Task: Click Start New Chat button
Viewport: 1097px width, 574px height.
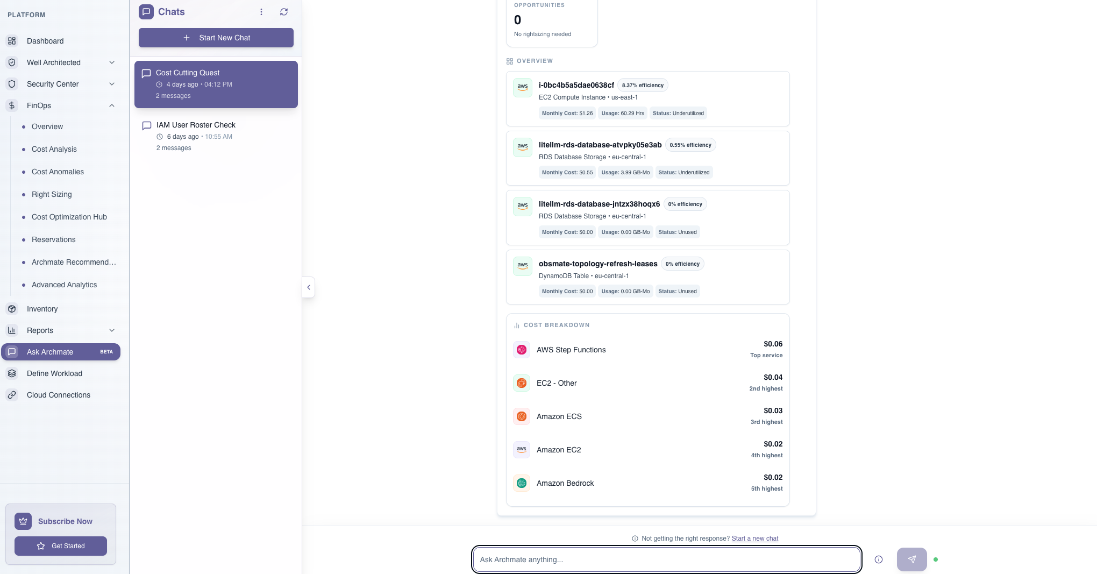Action: [216, 38]
